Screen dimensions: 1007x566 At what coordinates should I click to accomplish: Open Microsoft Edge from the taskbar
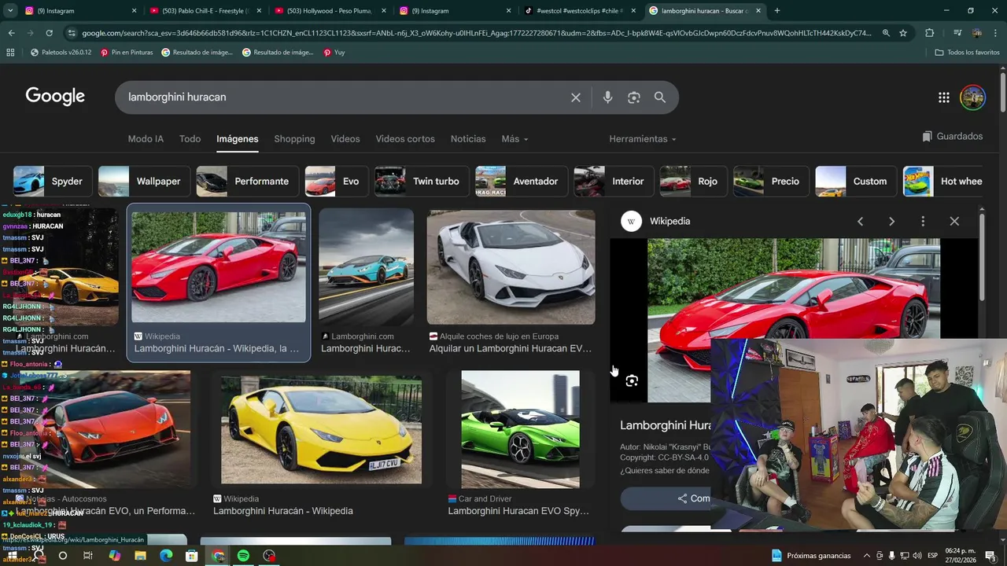click(x=166, y=556)
